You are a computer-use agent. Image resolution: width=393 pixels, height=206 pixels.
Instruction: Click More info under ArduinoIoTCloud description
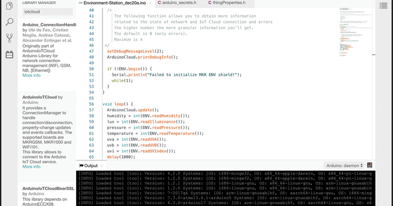coord(31,166)
